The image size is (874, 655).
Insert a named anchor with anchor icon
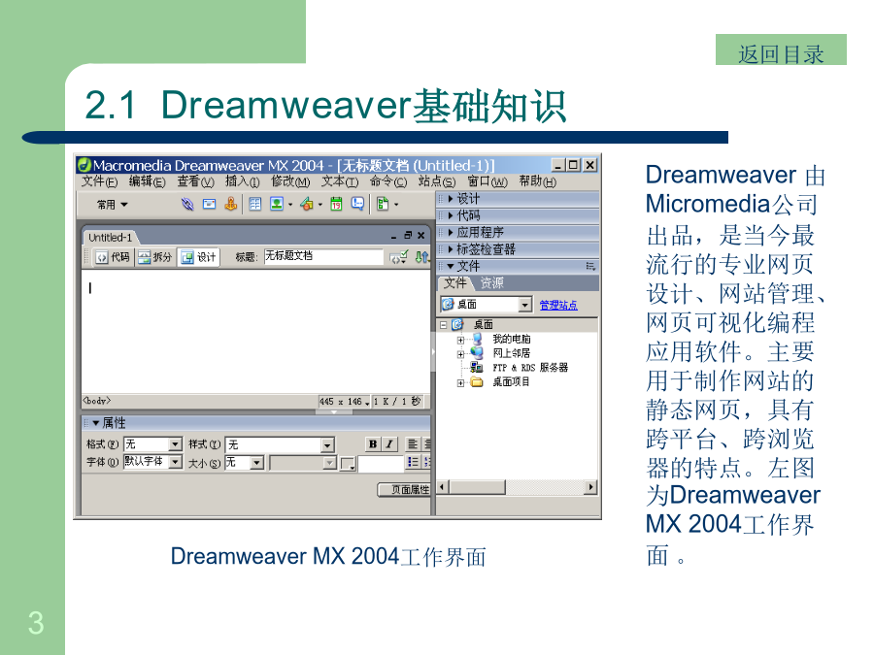click(230, 205)
